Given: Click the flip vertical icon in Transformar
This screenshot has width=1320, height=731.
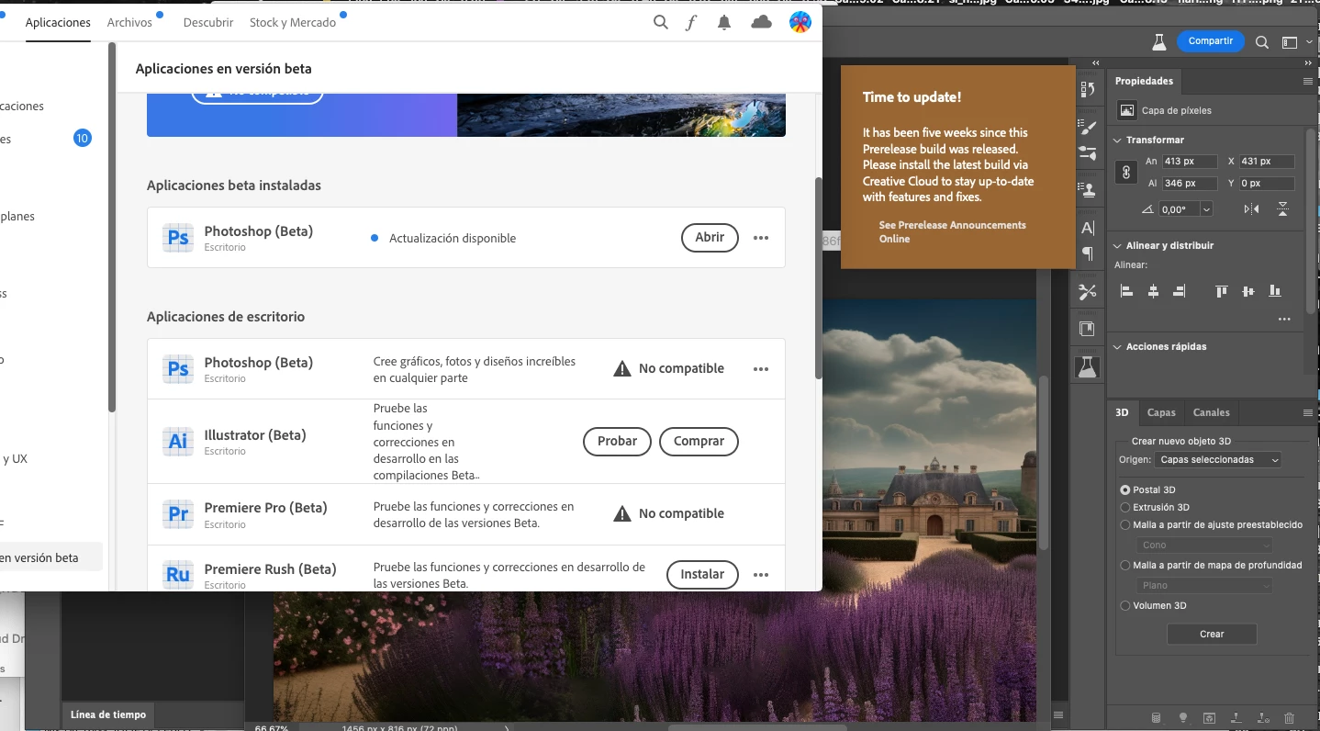Looking at the screenshot, I should point(1282,209).
